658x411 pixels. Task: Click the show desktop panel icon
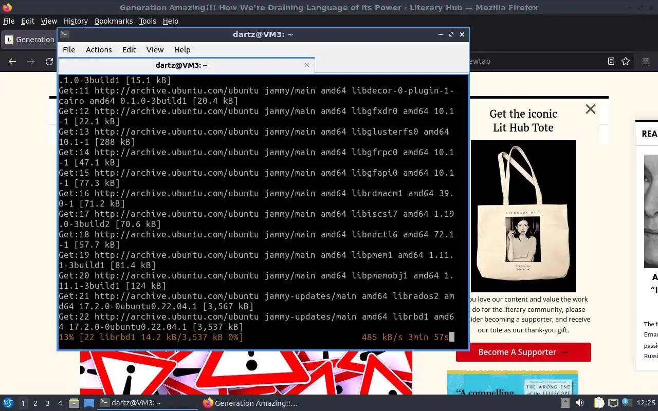point(88,403)
